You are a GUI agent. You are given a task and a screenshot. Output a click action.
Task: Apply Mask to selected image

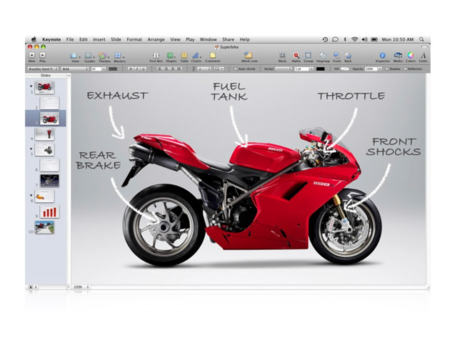(282, 57)
